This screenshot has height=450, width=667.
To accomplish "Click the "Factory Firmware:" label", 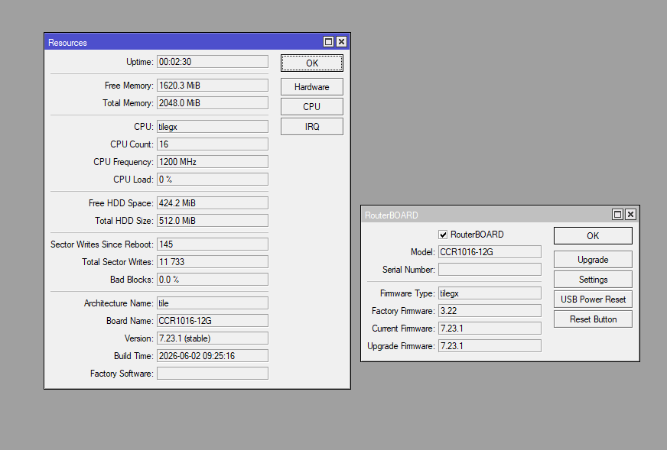I will [403, 311].
